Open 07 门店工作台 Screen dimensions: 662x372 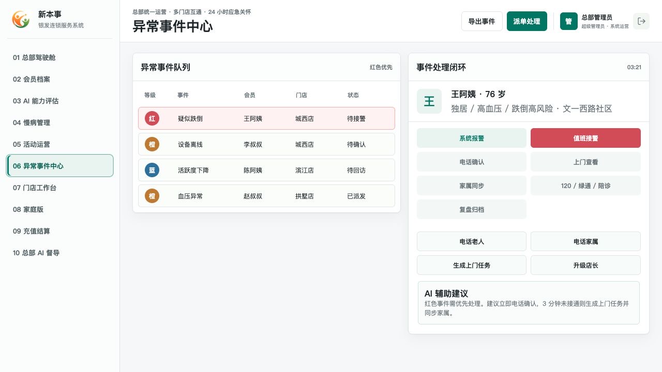[x=59, y=188]
